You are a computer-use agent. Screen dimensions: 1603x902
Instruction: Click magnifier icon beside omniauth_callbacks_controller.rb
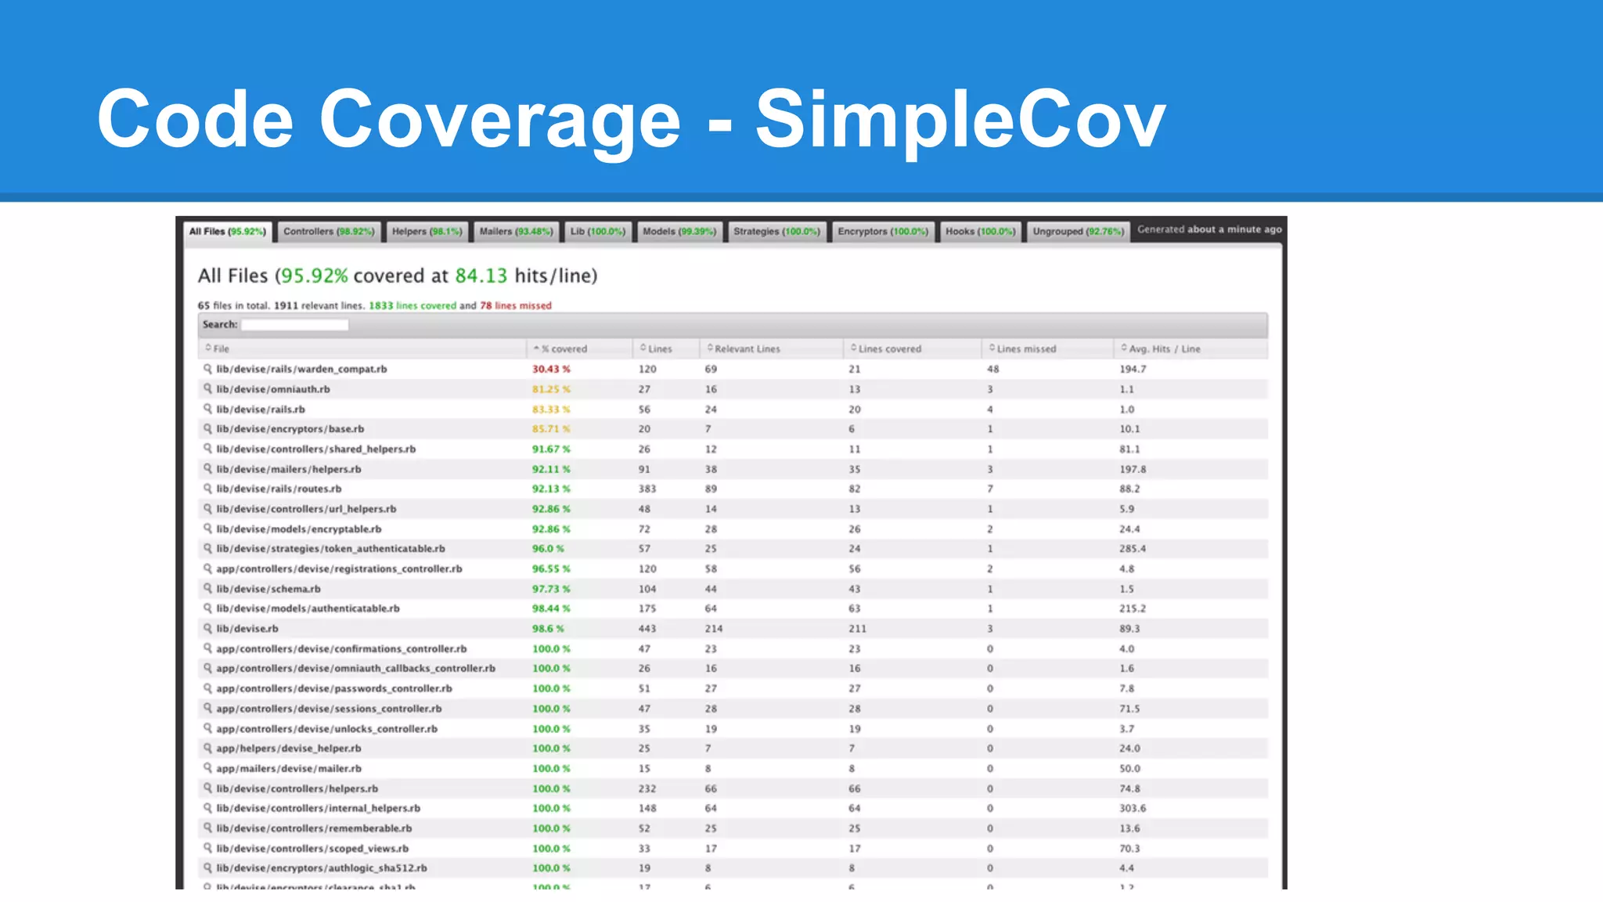207,668
